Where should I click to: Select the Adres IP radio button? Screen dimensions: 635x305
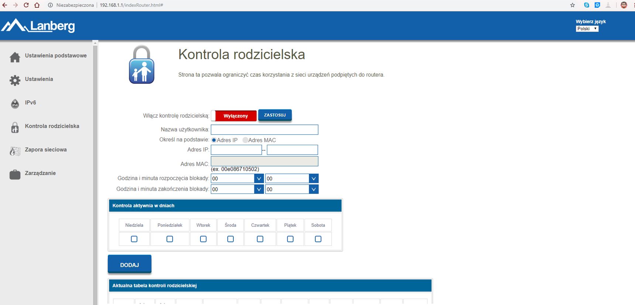tap(214, 140)
